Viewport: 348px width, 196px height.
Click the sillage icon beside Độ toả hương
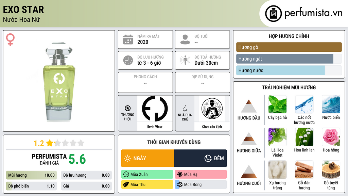click(185, 60)
